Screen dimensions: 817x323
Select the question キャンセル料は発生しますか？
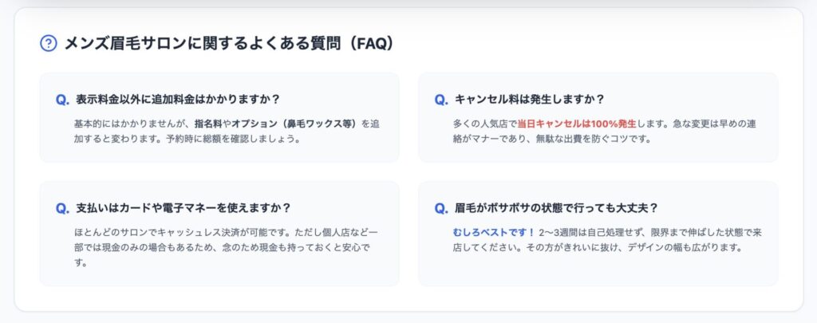click(530, 100)
